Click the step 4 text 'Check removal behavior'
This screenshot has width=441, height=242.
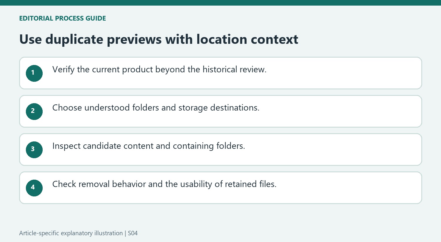click(99, 184)
